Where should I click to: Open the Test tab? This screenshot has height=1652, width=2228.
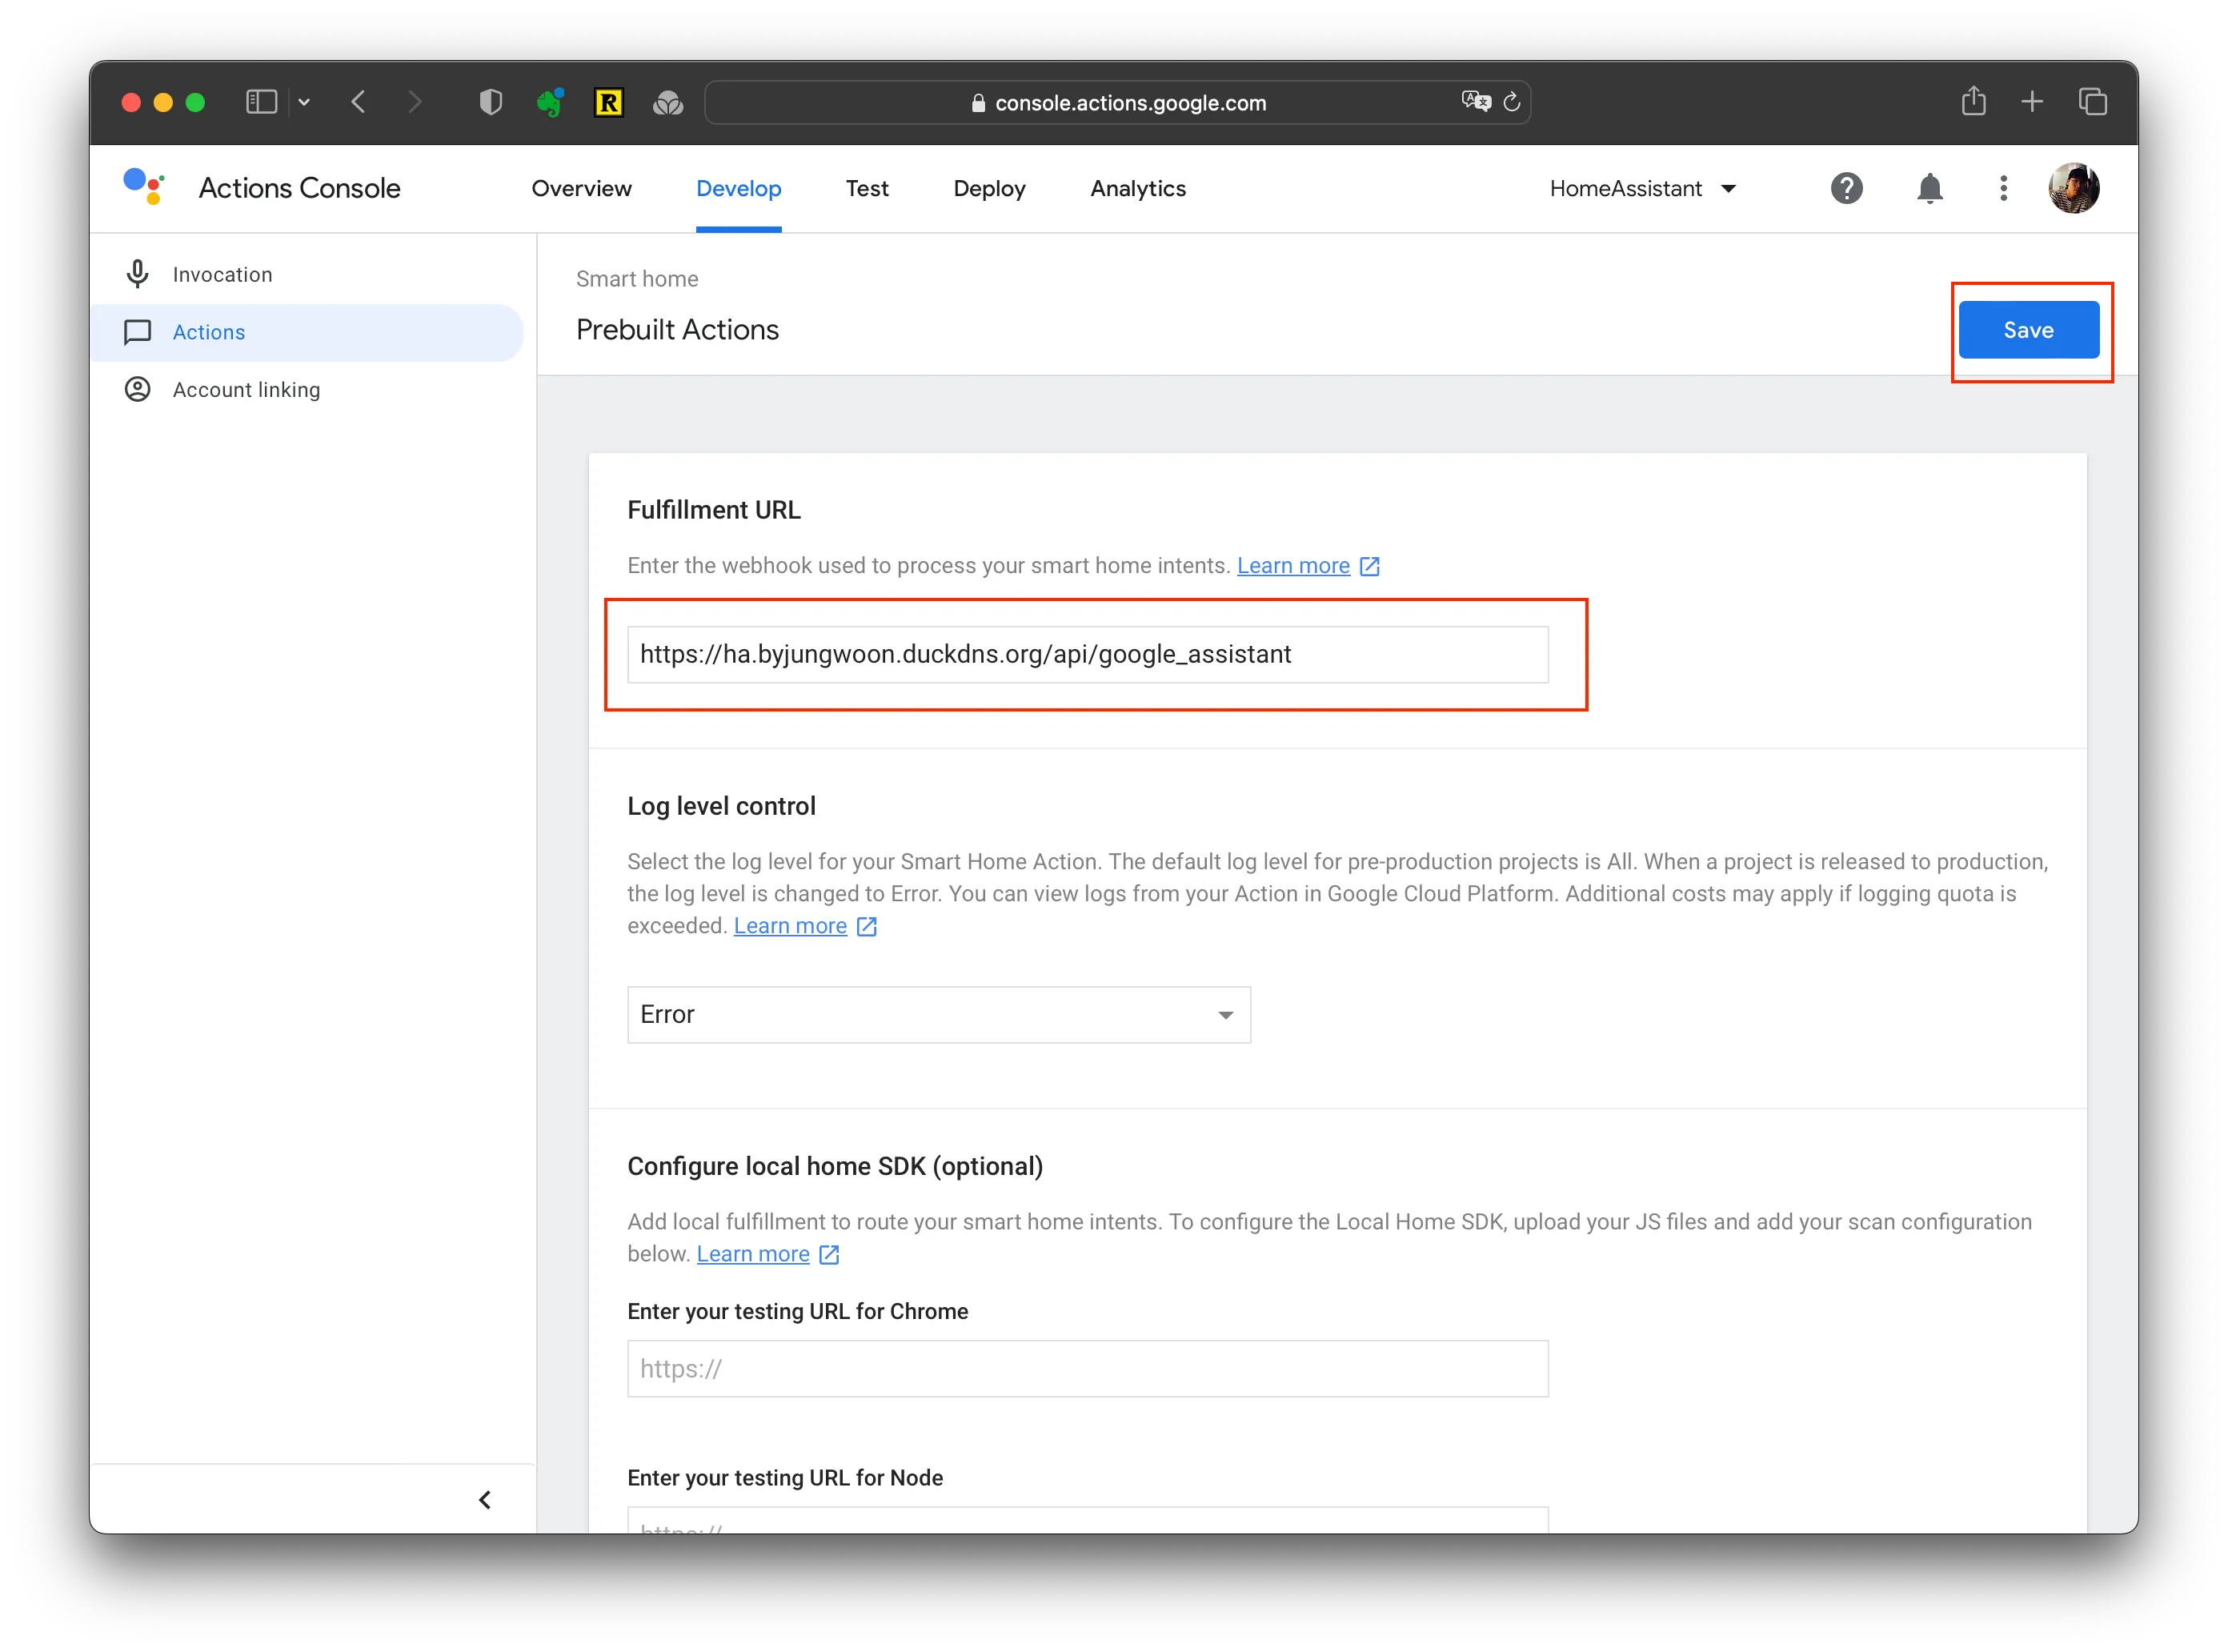(866, 188)
